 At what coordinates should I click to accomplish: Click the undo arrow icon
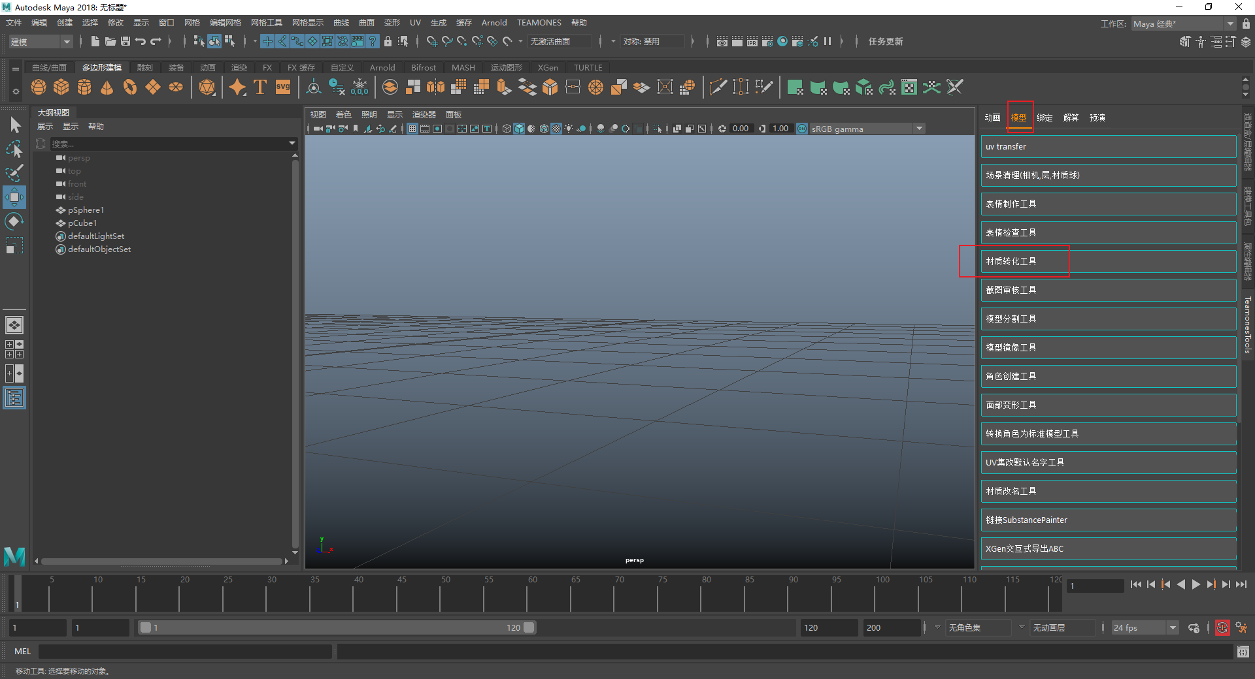141,41
